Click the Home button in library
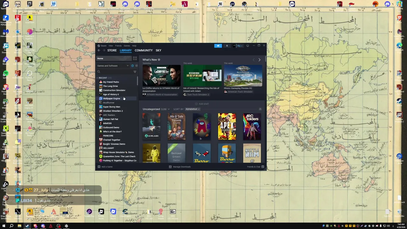The height and width of the screenshot is (229, 407). (x=114, y=59)
